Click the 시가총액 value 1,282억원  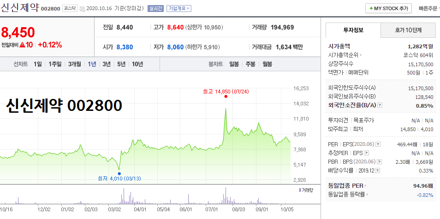pyautogui.click(x=420, y=46)
